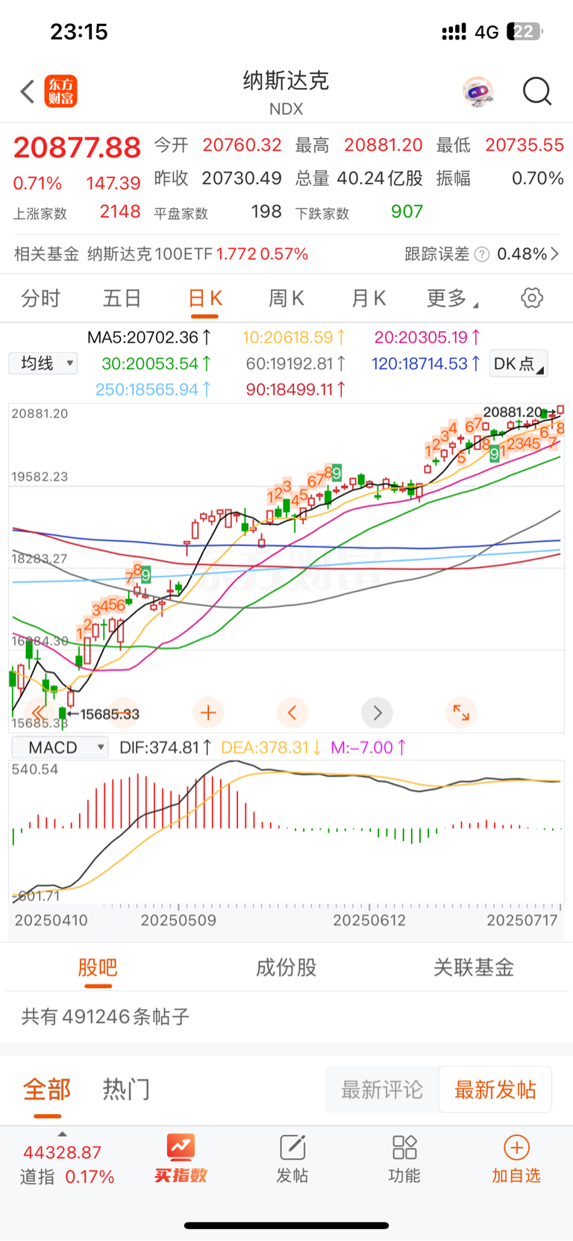Tap date label 20250612 on axis

click(369, 920)
